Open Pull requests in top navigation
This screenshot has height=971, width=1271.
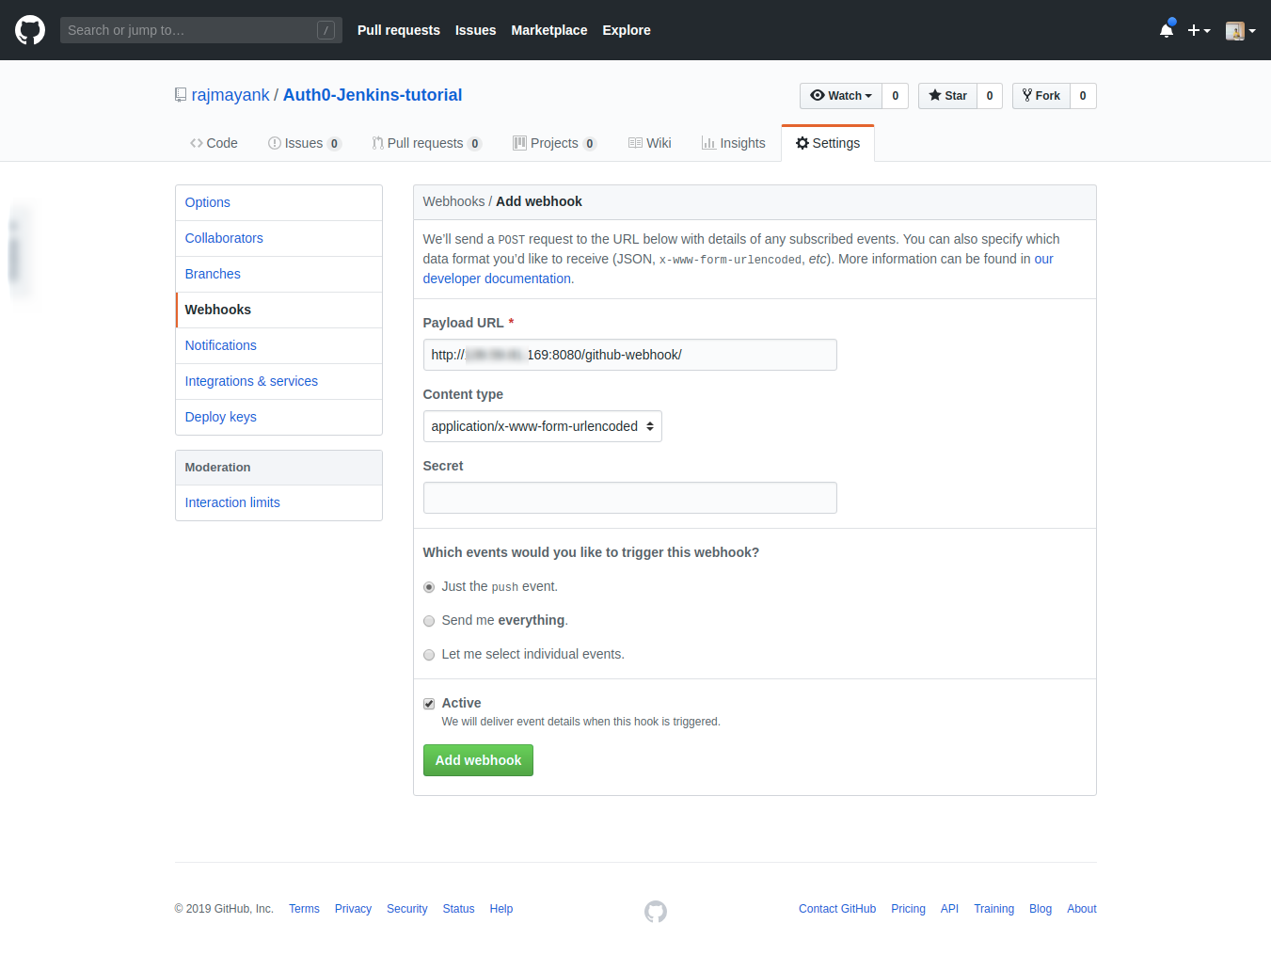(399, 30)
